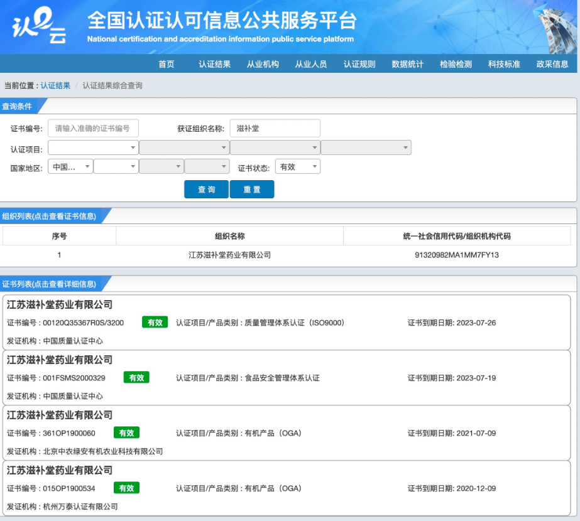The height and width of the screenshot is (521, 580).
Task: Click expiry date 2023-07-19
Action: point(476,378)
